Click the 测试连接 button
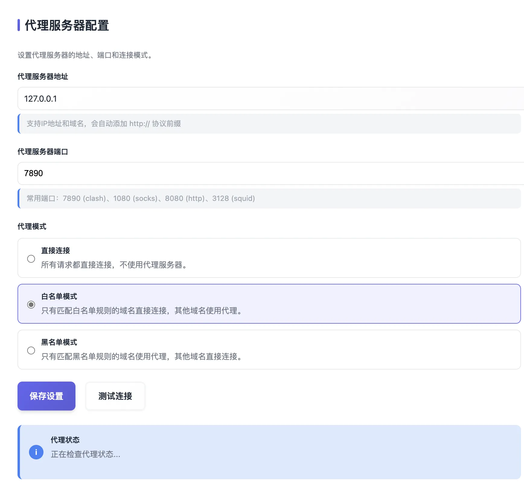 pos(115,396)
